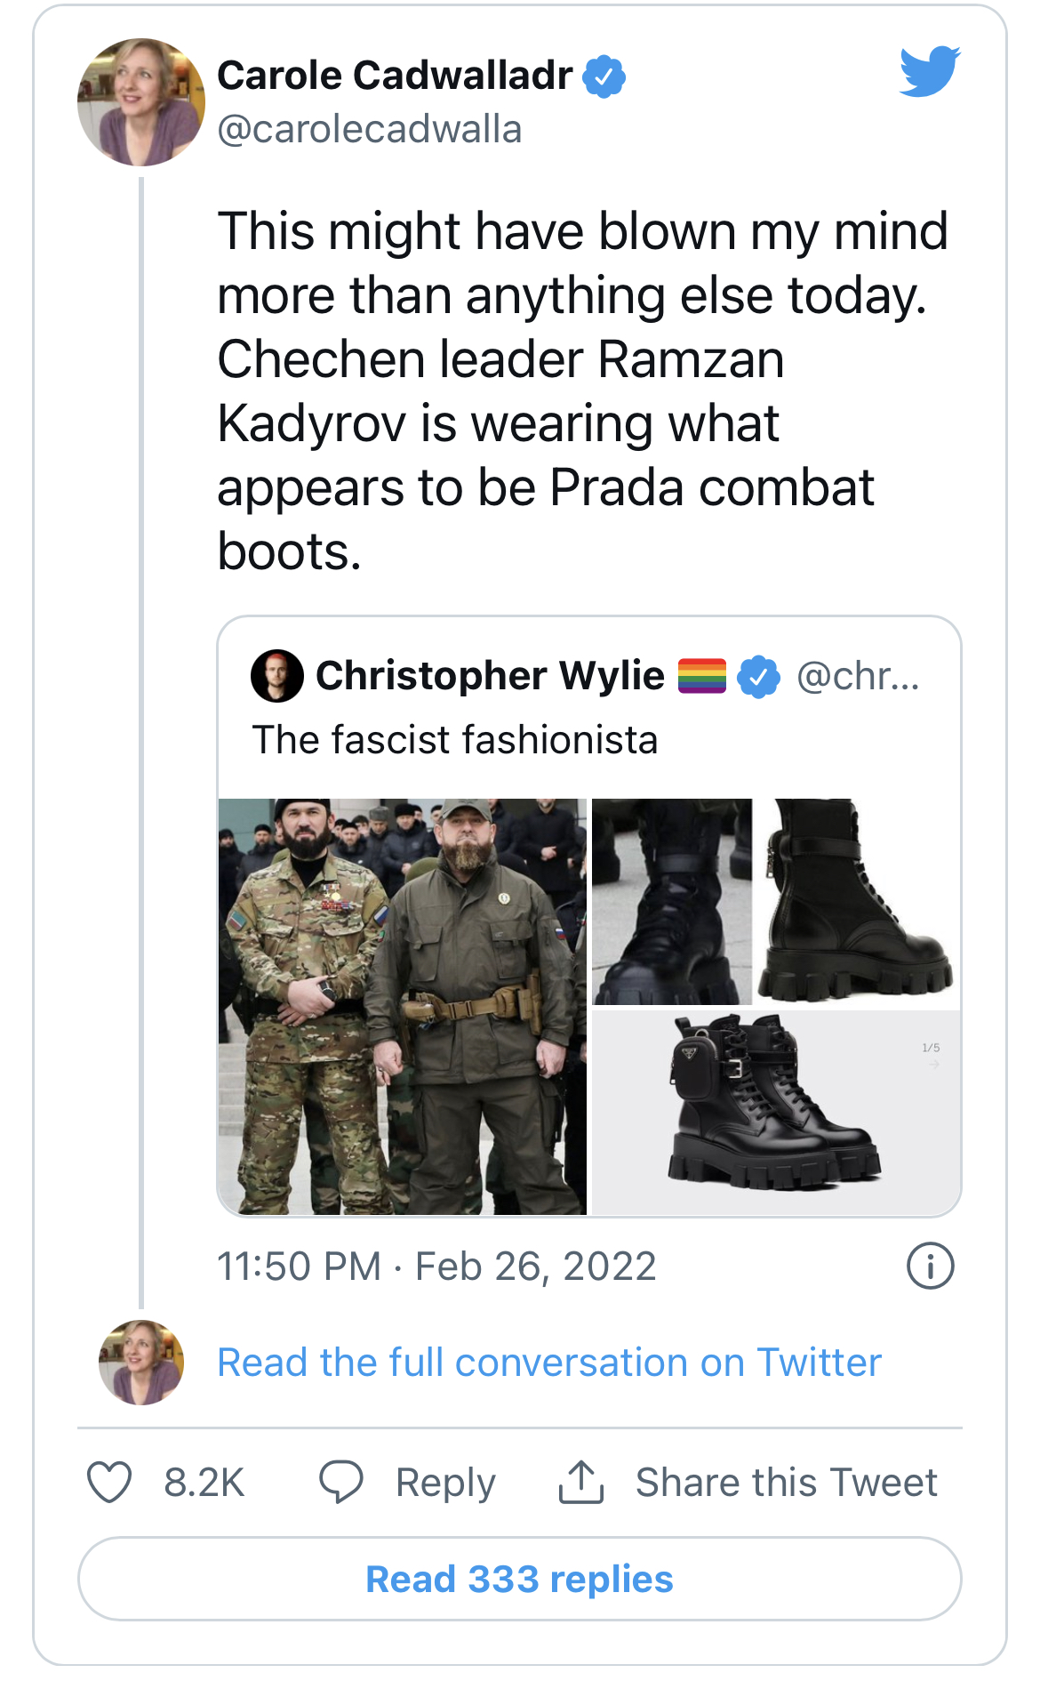Click the @carolecadwalla handle
This screenshot has width=1040, height=1681.
point(370,130)
